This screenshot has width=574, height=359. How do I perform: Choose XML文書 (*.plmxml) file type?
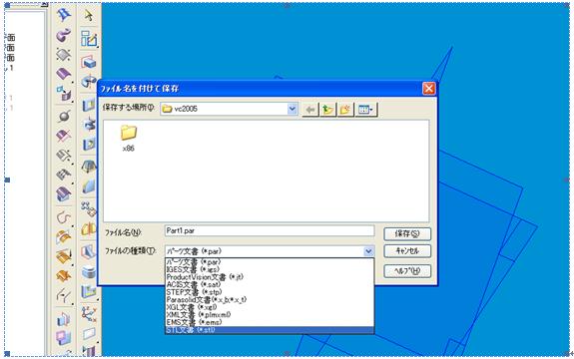tap(270, 315)
